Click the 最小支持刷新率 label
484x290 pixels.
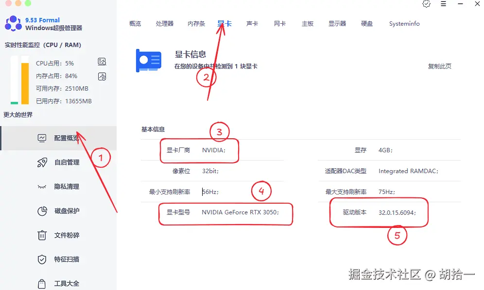click(170, 192)
